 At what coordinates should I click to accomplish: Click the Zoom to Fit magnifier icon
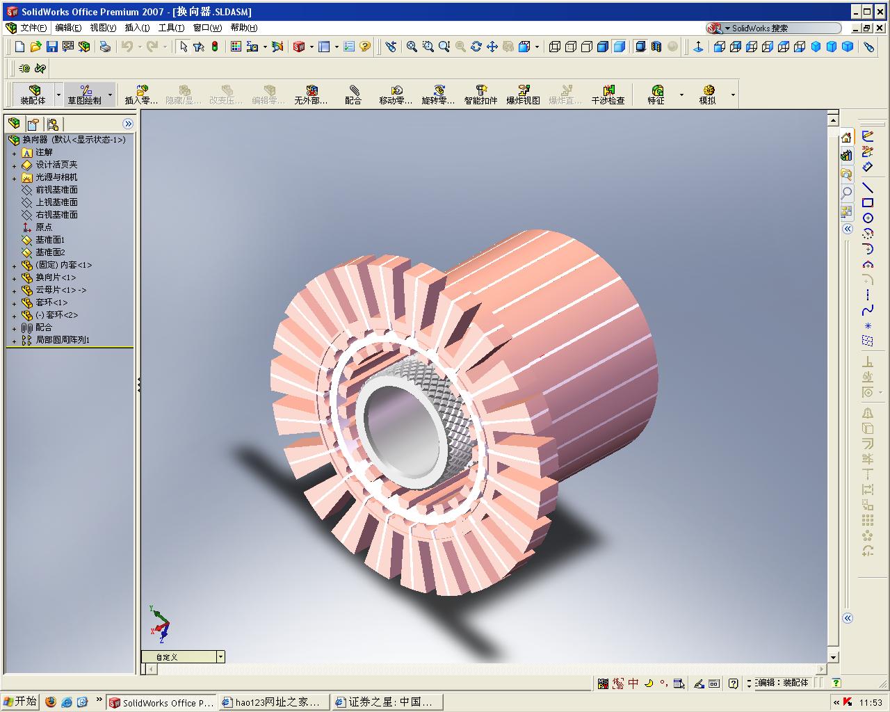point(412,47)
